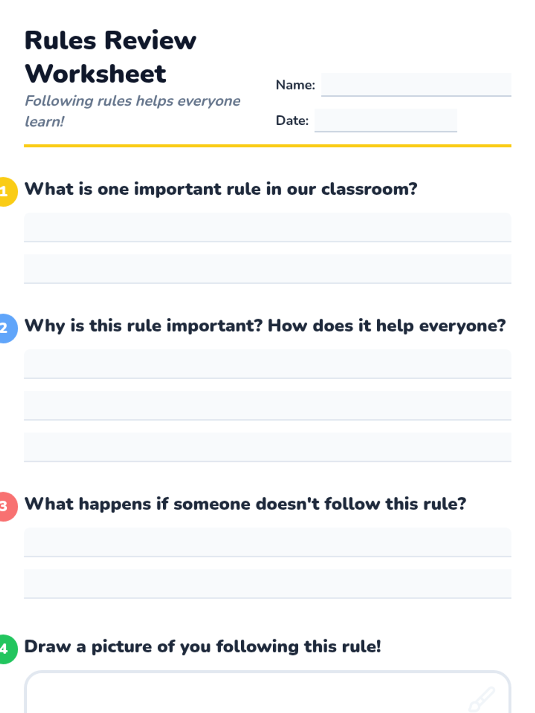535x713 pixels.
Task: Click first answer line under 'Why is this rule important'
Action: click(267, 364)
